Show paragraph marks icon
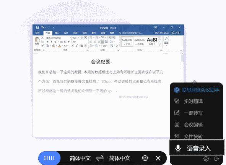The image size is (226, 165). [117, 46]
